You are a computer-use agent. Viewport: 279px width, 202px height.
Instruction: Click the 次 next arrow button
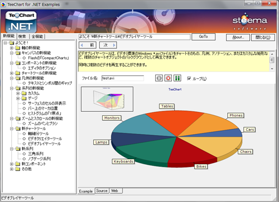pyautogui.click(x=108, y=45)
